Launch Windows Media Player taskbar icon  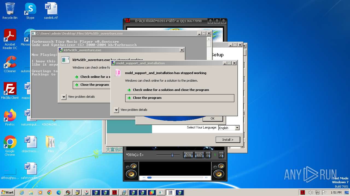point(40,192)
